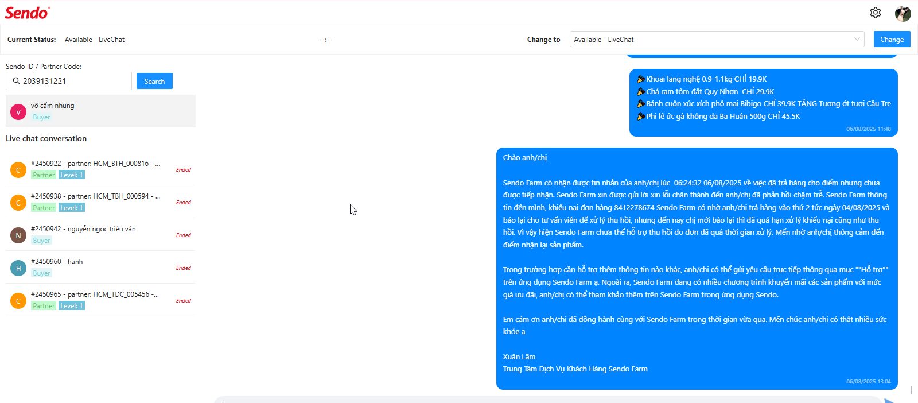This screenshot has width=918, height=403.
Task: Click the Search button
Action: pos(154,81)
